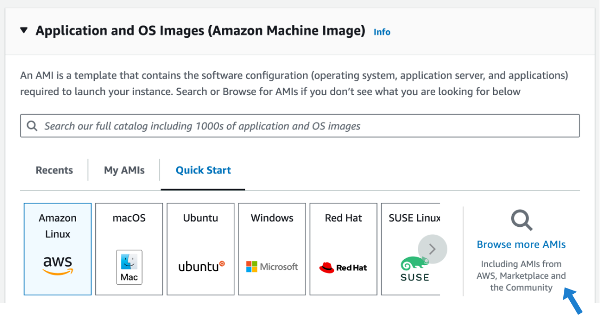
Task: Click the SUSE Linux tile title
Action: click(x=413, y=218)
